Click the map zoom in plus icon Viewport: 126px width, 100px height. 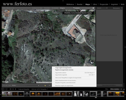pyautogui.click(x=41, y=85)
